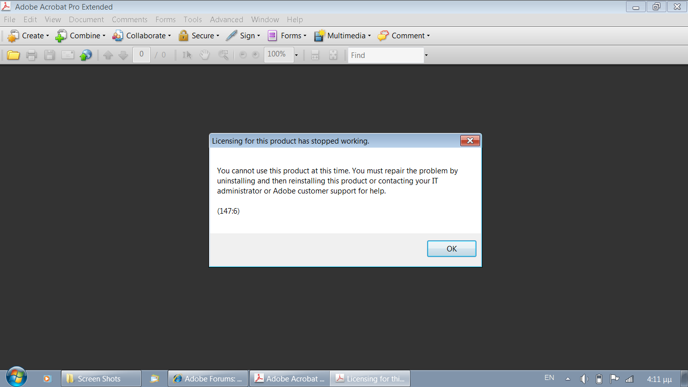
Task: Click the explorer icon beside Screen Shots
Action: [x=155, y=378]
